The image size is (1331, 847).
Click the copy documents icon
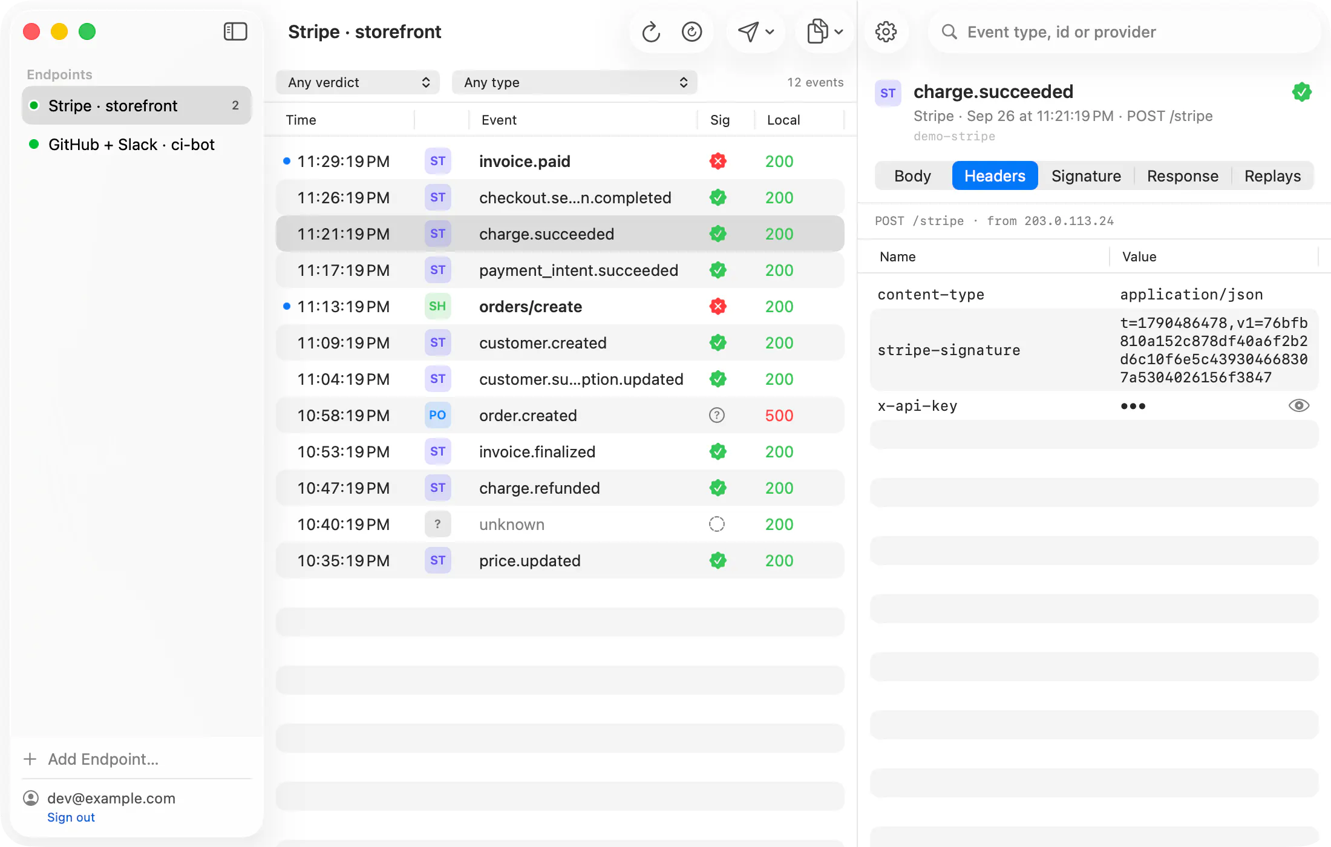(817, 31)
